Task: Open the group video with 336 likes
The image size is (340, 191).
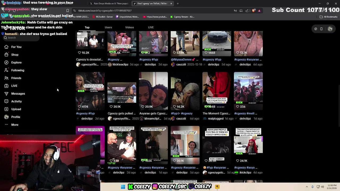Action: (248, 91)
